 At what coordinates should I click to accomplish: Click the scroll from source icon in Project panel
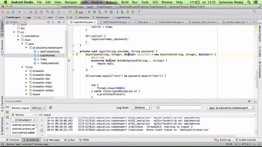pyautogui.click(x=48, y=22)
